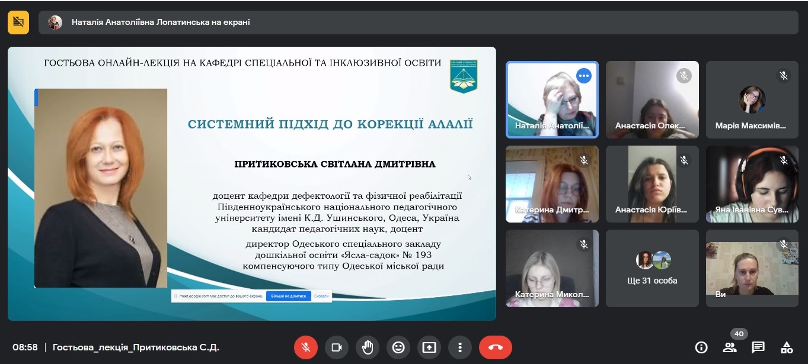Select Марія Максимів participant tile
Screen dimensions: 808x364
pyautogui.click(x=752, y=99)
